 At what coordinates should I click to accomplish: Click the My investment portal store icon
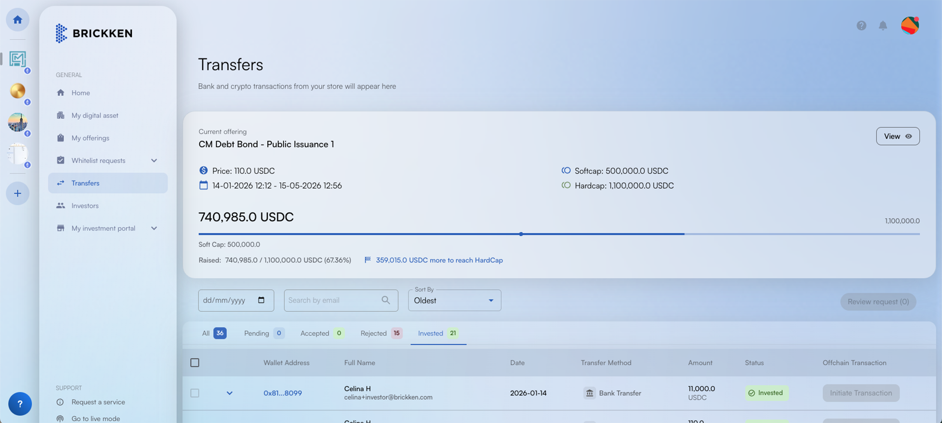point(60,228)
